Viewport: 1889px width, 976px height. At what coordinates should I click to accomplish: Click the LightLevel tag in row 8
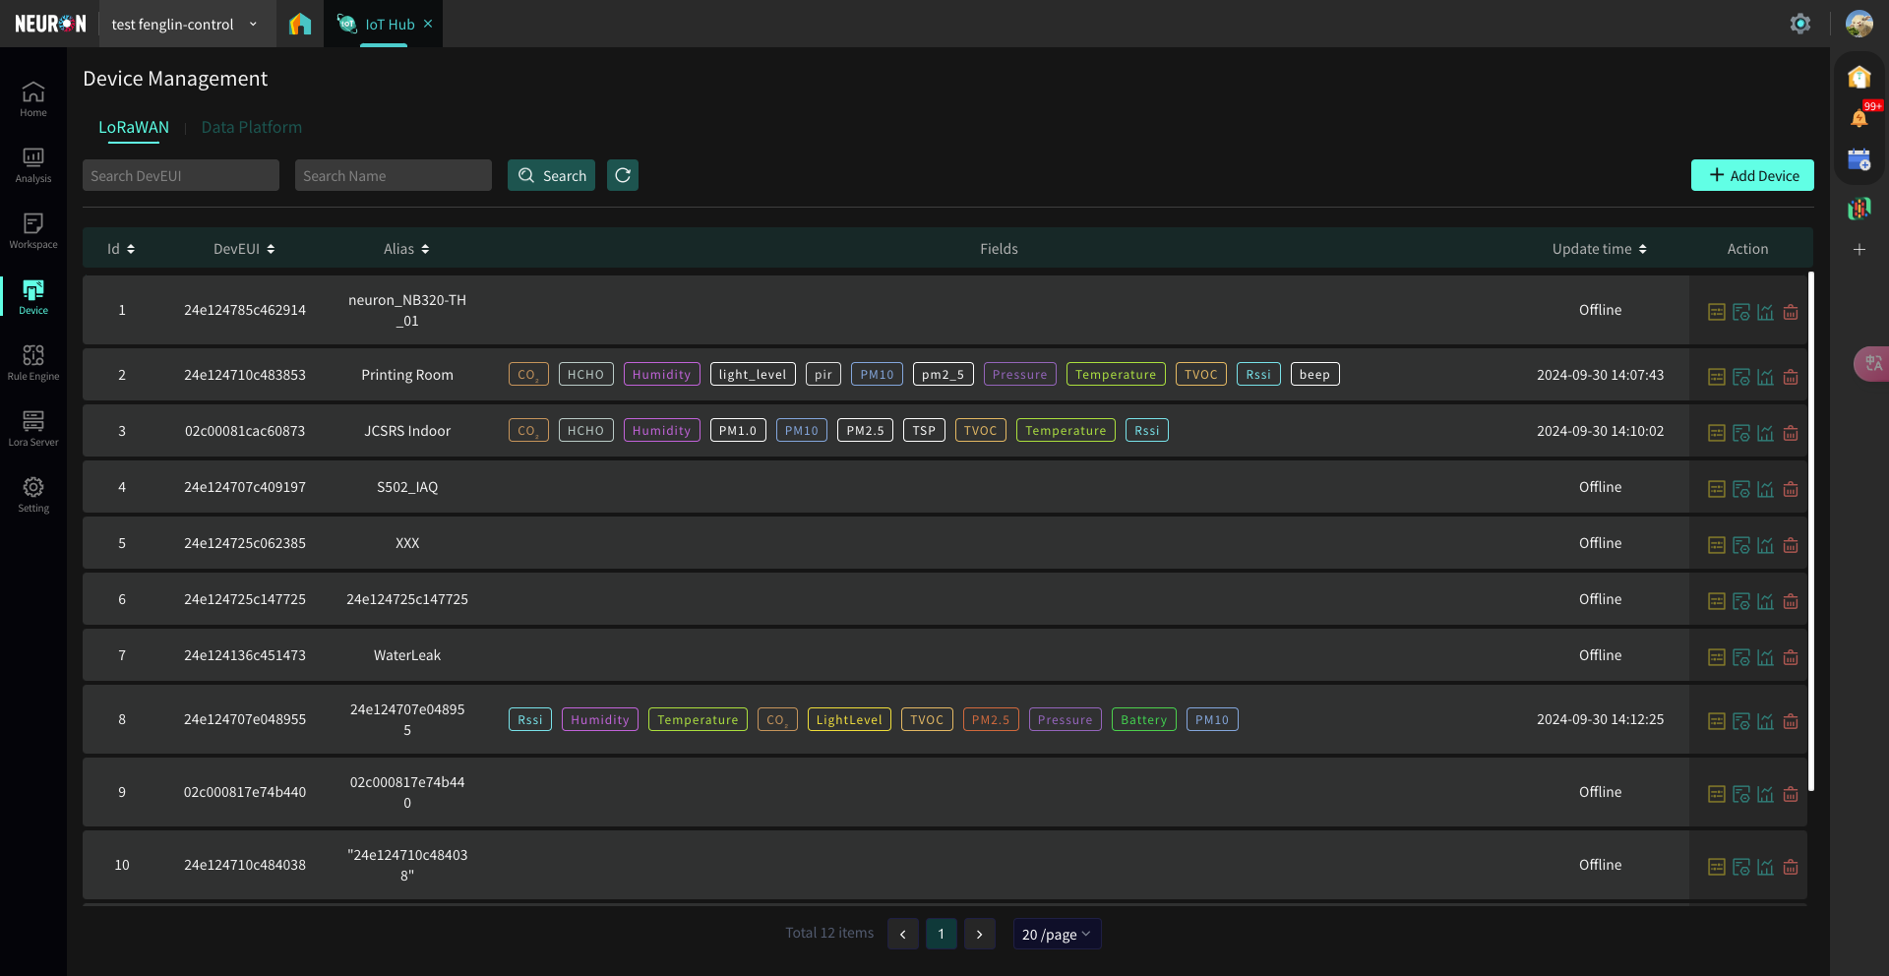point(849,719)
